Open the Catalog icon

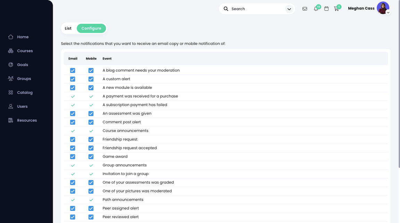click(x=10, y=92)
